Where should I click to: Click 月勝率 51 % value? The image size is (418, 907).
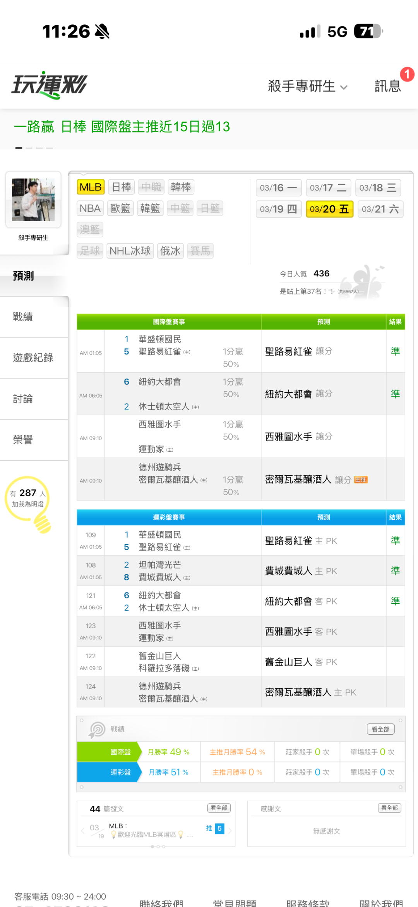pos(169,772)
